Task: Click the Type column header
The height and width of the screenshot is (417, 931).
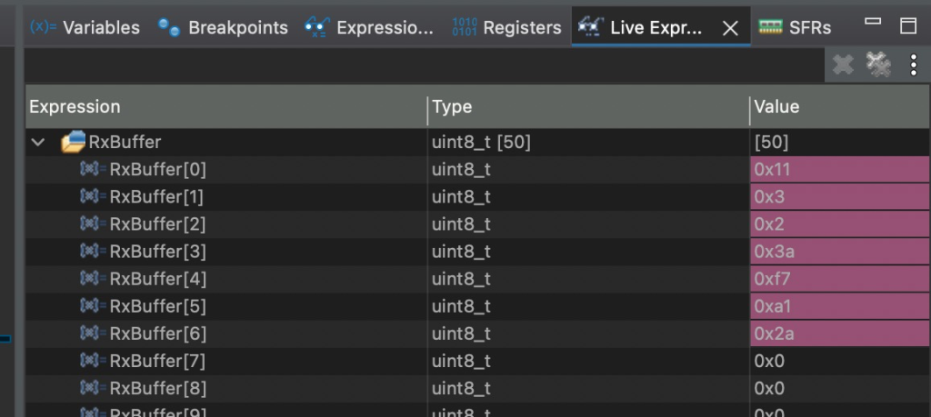Action: (452, 107)
